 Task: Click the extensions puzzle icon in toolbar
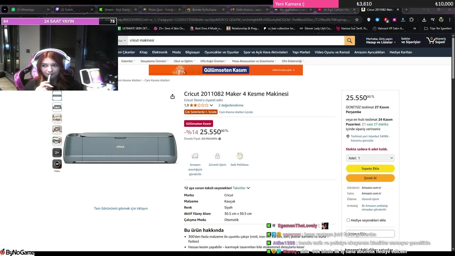(x=412, y=20)
